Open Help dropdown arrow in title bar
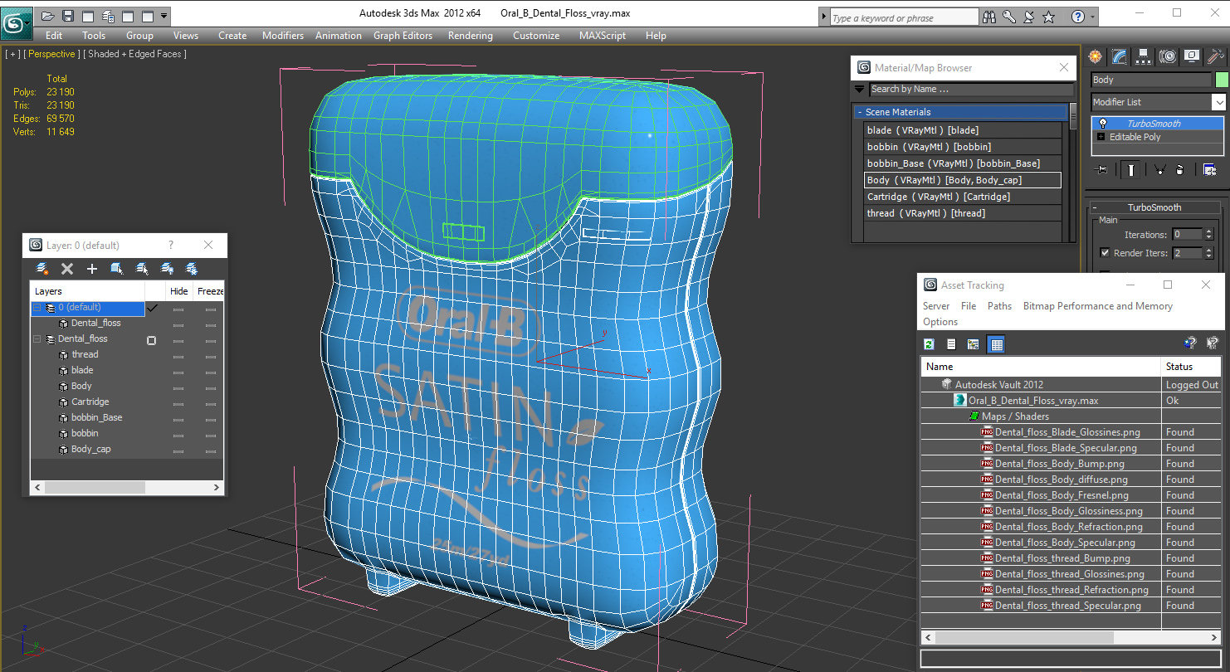The image size is (1230, 672). coord(1093,17)
